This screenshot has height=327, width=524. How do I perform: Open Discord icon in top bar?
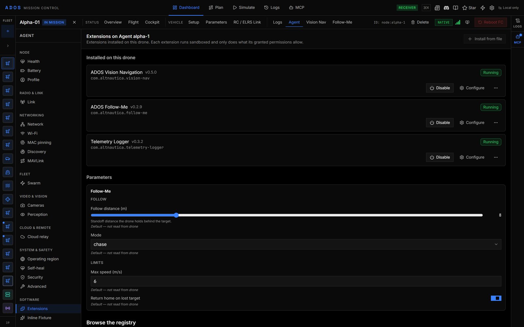(446, 8)
